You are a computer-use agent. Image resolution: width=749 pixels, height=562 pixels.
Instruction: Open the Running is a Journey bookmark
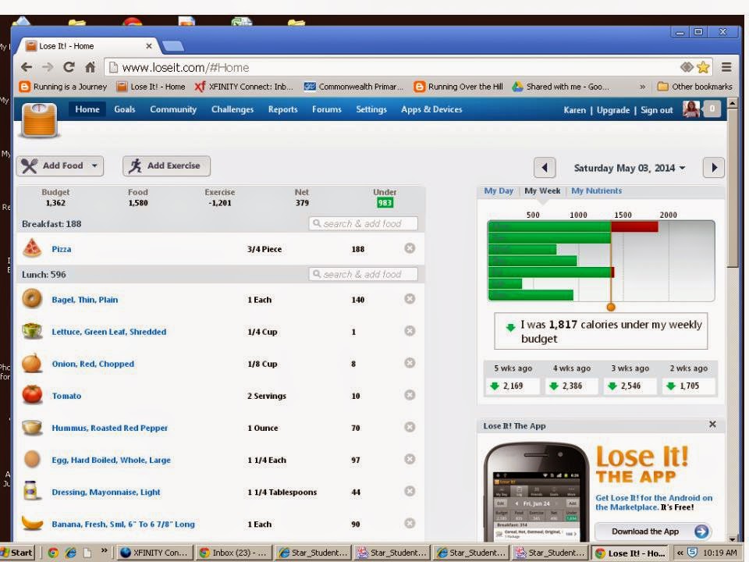click(x=63, y=87)
